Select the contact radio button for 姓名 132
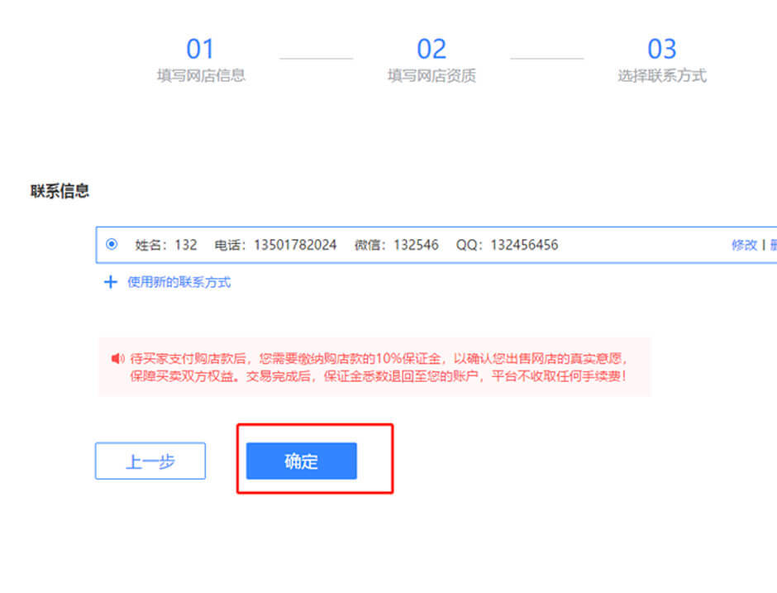 (x=112, y=244)
